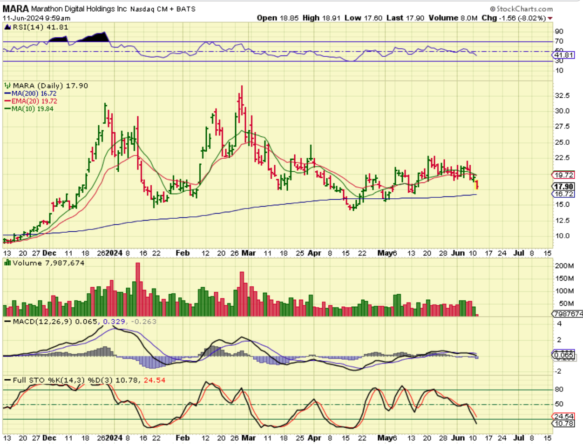
Task: Click the blue 0.329 MACD signal value
Action: (x=115, y=322)
